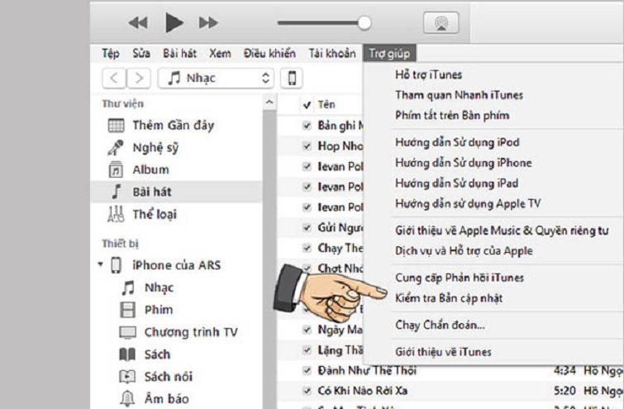Open the Tệp menu

tap(111, 54)
